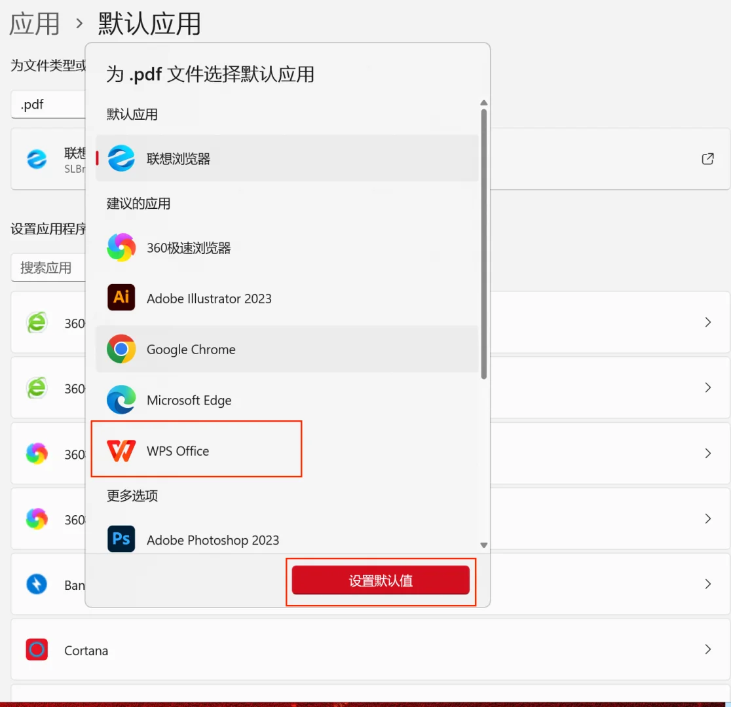The image size is (731, 707).
Task: Expand the chevron on the second 360 row
Action: (x=708, y=388)
